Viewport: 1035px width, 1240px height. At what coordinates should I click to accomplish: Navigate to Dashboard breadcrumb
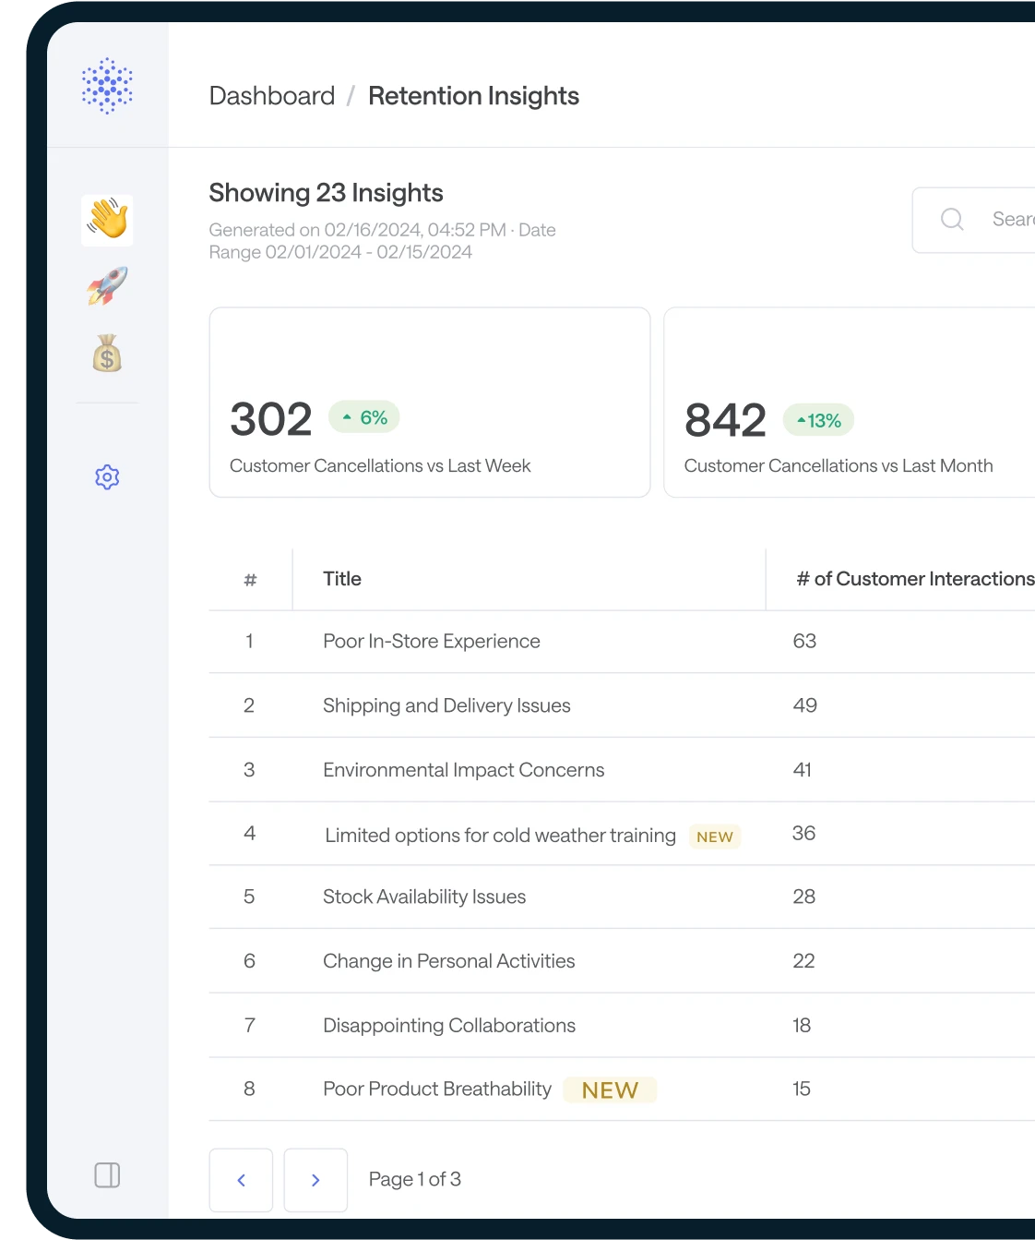(x=271, y=96)
